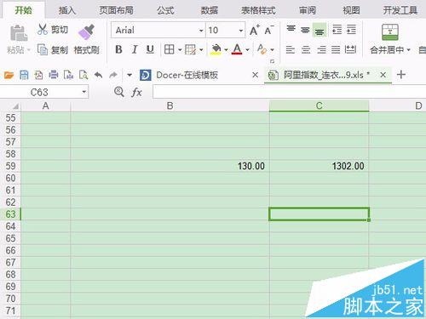The image size is (426, 319).
Task: Expand quick access toolbar customize arrow
Action: [130, 75]
